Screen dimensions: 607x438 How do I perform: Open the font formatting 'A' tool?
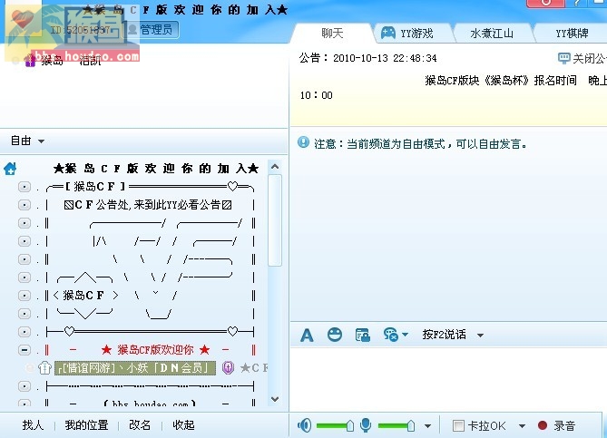(307, 335)
